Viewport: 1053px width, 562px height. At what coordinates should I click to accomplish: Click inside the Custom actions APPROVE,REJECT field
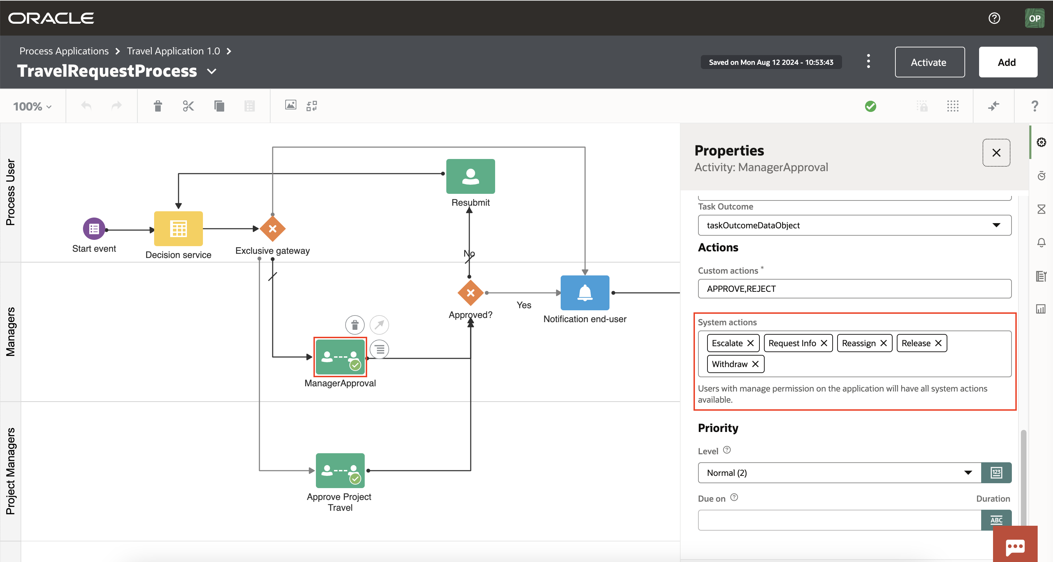[x=854, y=289]
